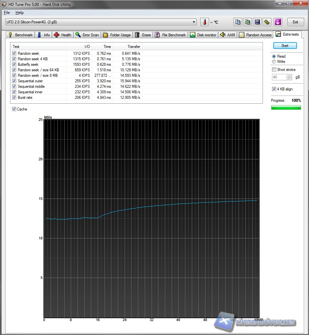Expand the drive selection dropdown
Viewport: 309px width, 335px height.
(194, 22)
